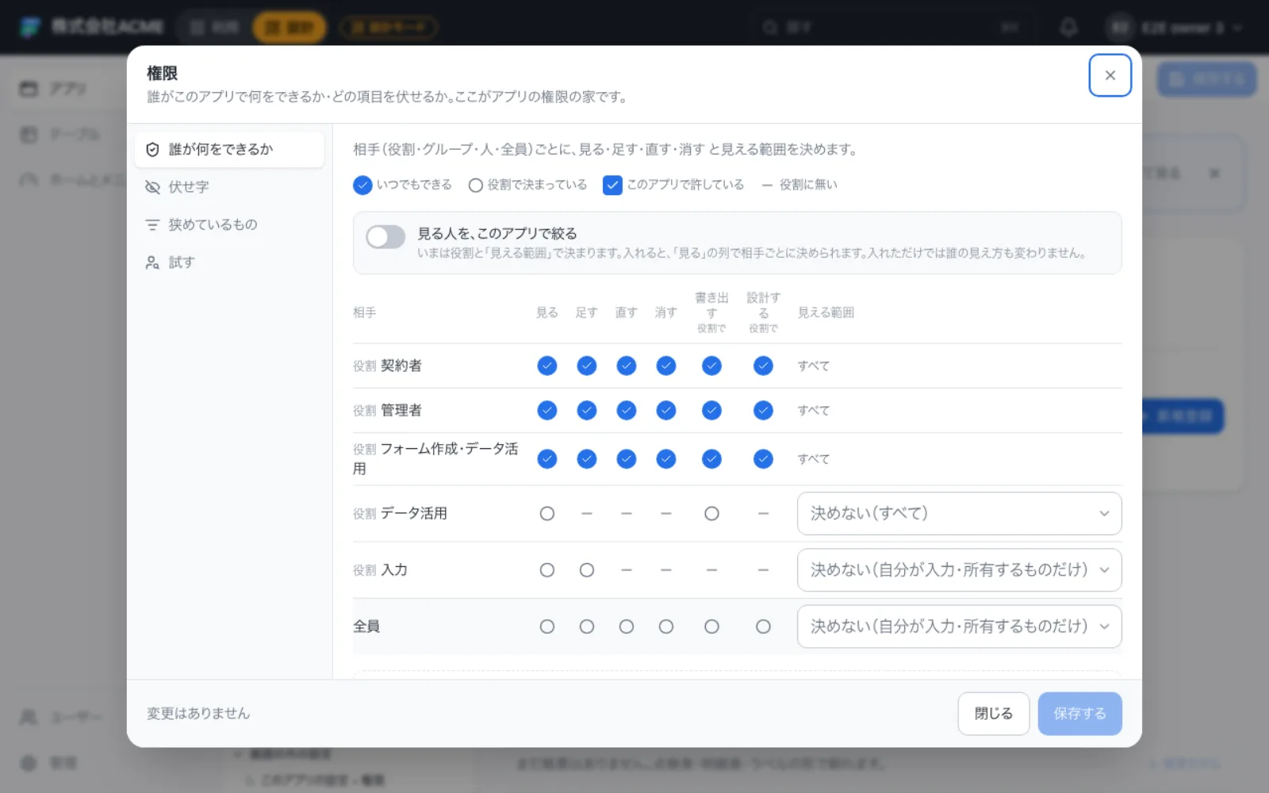
Task: Close the 権限 dialog with the X
Action: click(1110, 75)
